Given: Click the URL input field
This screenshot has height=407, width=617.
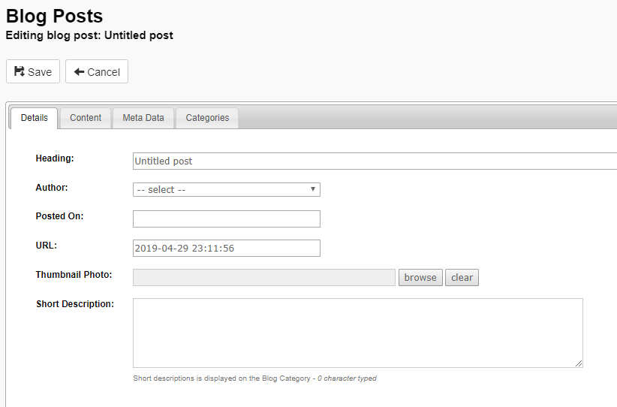Looking at the screenshot, I should (227, 248).
